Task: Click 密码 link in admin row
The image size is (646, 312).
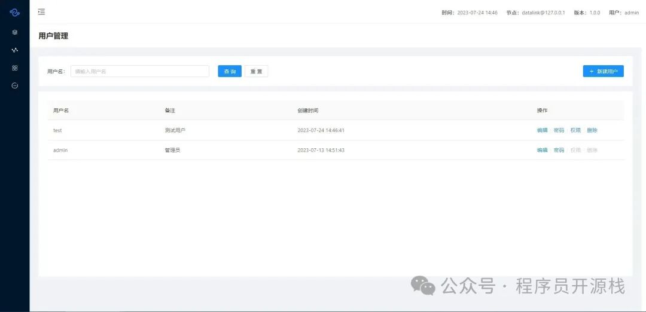Action: (x=559, y=150)
